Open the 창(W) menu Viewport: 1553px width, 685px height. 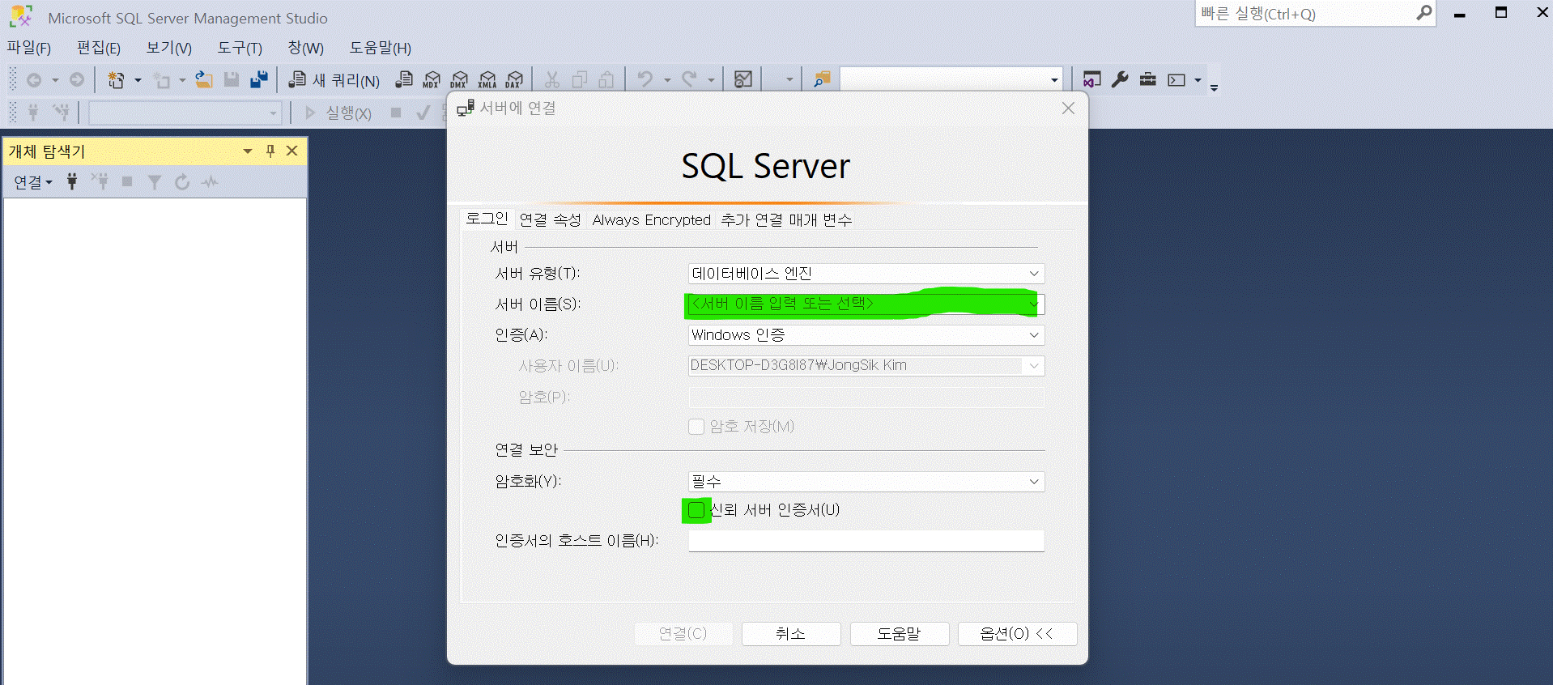(306, 48)
